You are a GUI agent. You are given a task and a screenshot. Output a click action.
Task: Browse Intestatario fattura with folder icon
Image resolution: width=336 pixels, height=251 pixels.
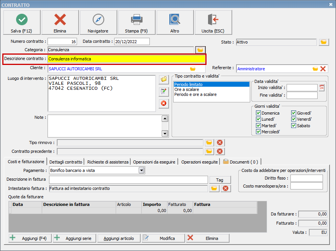(x=214, y=188)
